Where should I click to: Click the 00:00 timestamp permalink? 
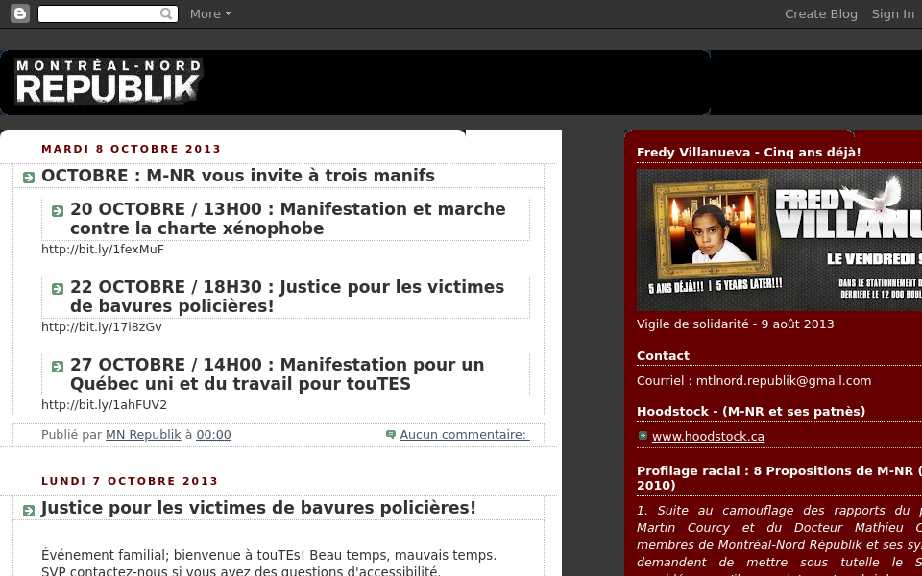[213, 434]
